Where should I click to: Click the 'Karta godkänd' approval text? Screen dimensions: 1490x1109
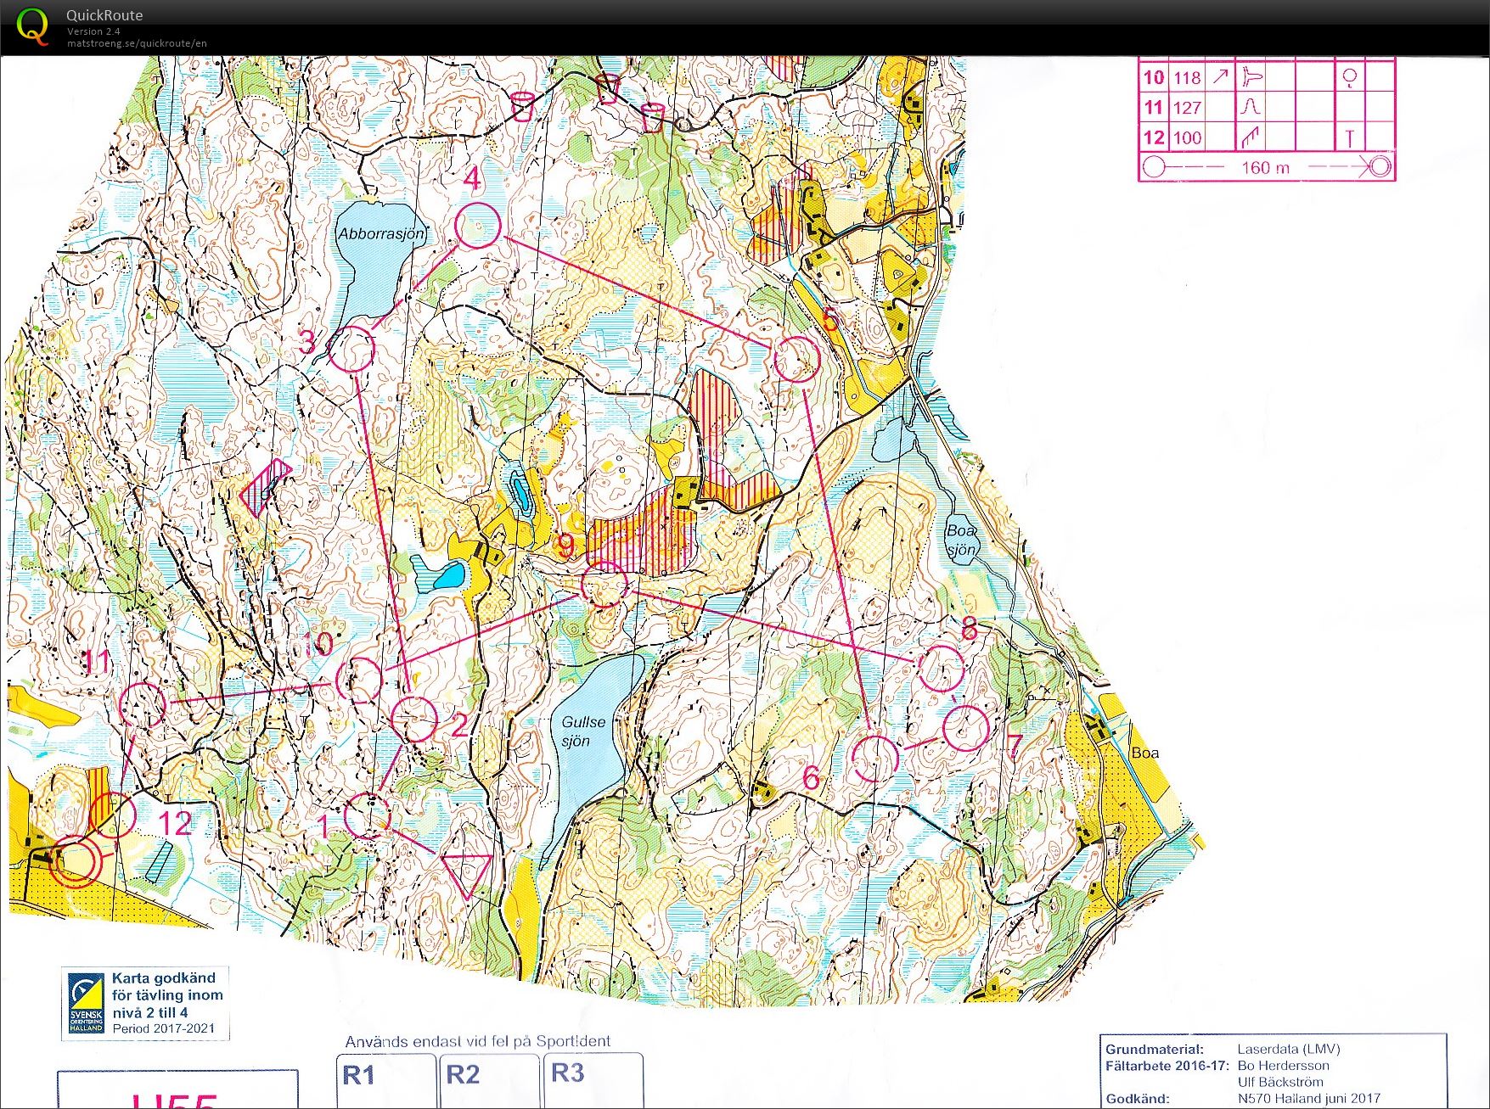pyautogui.click(x=164, y=977)
